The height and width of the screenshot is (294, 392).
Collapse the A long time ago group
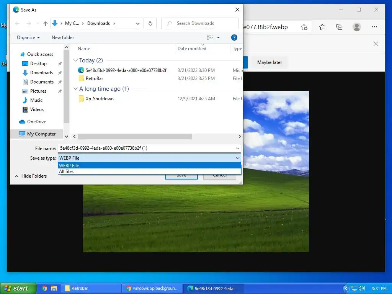[75, 89]
